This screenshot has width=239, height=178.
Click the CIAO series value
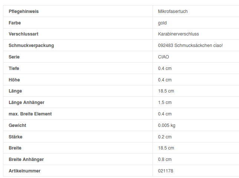164,57
